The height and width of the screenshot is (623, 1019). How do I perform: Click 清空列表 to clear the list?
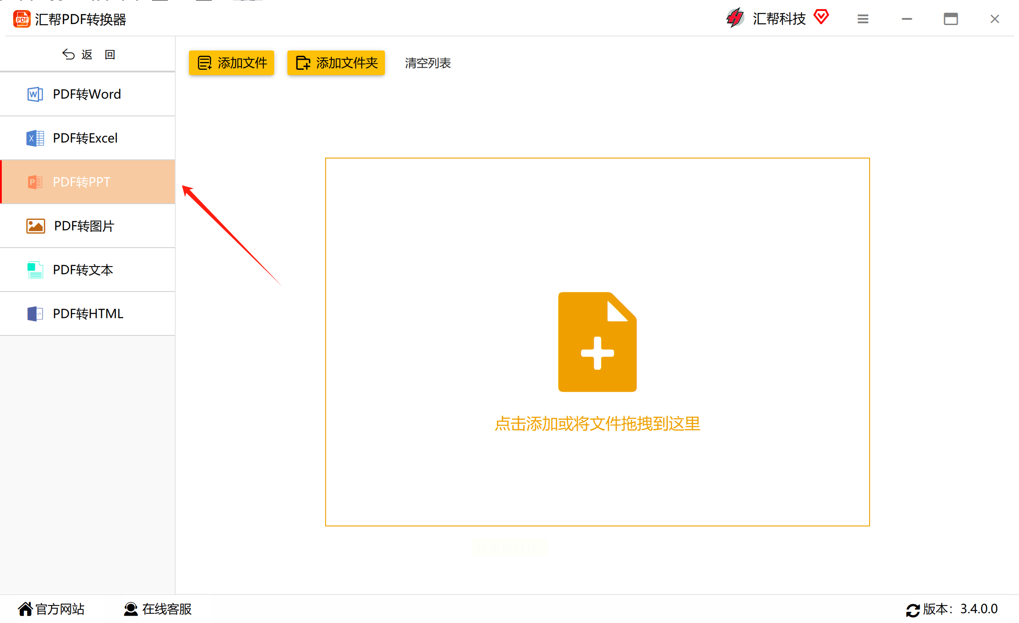click(x=428, y=63)
